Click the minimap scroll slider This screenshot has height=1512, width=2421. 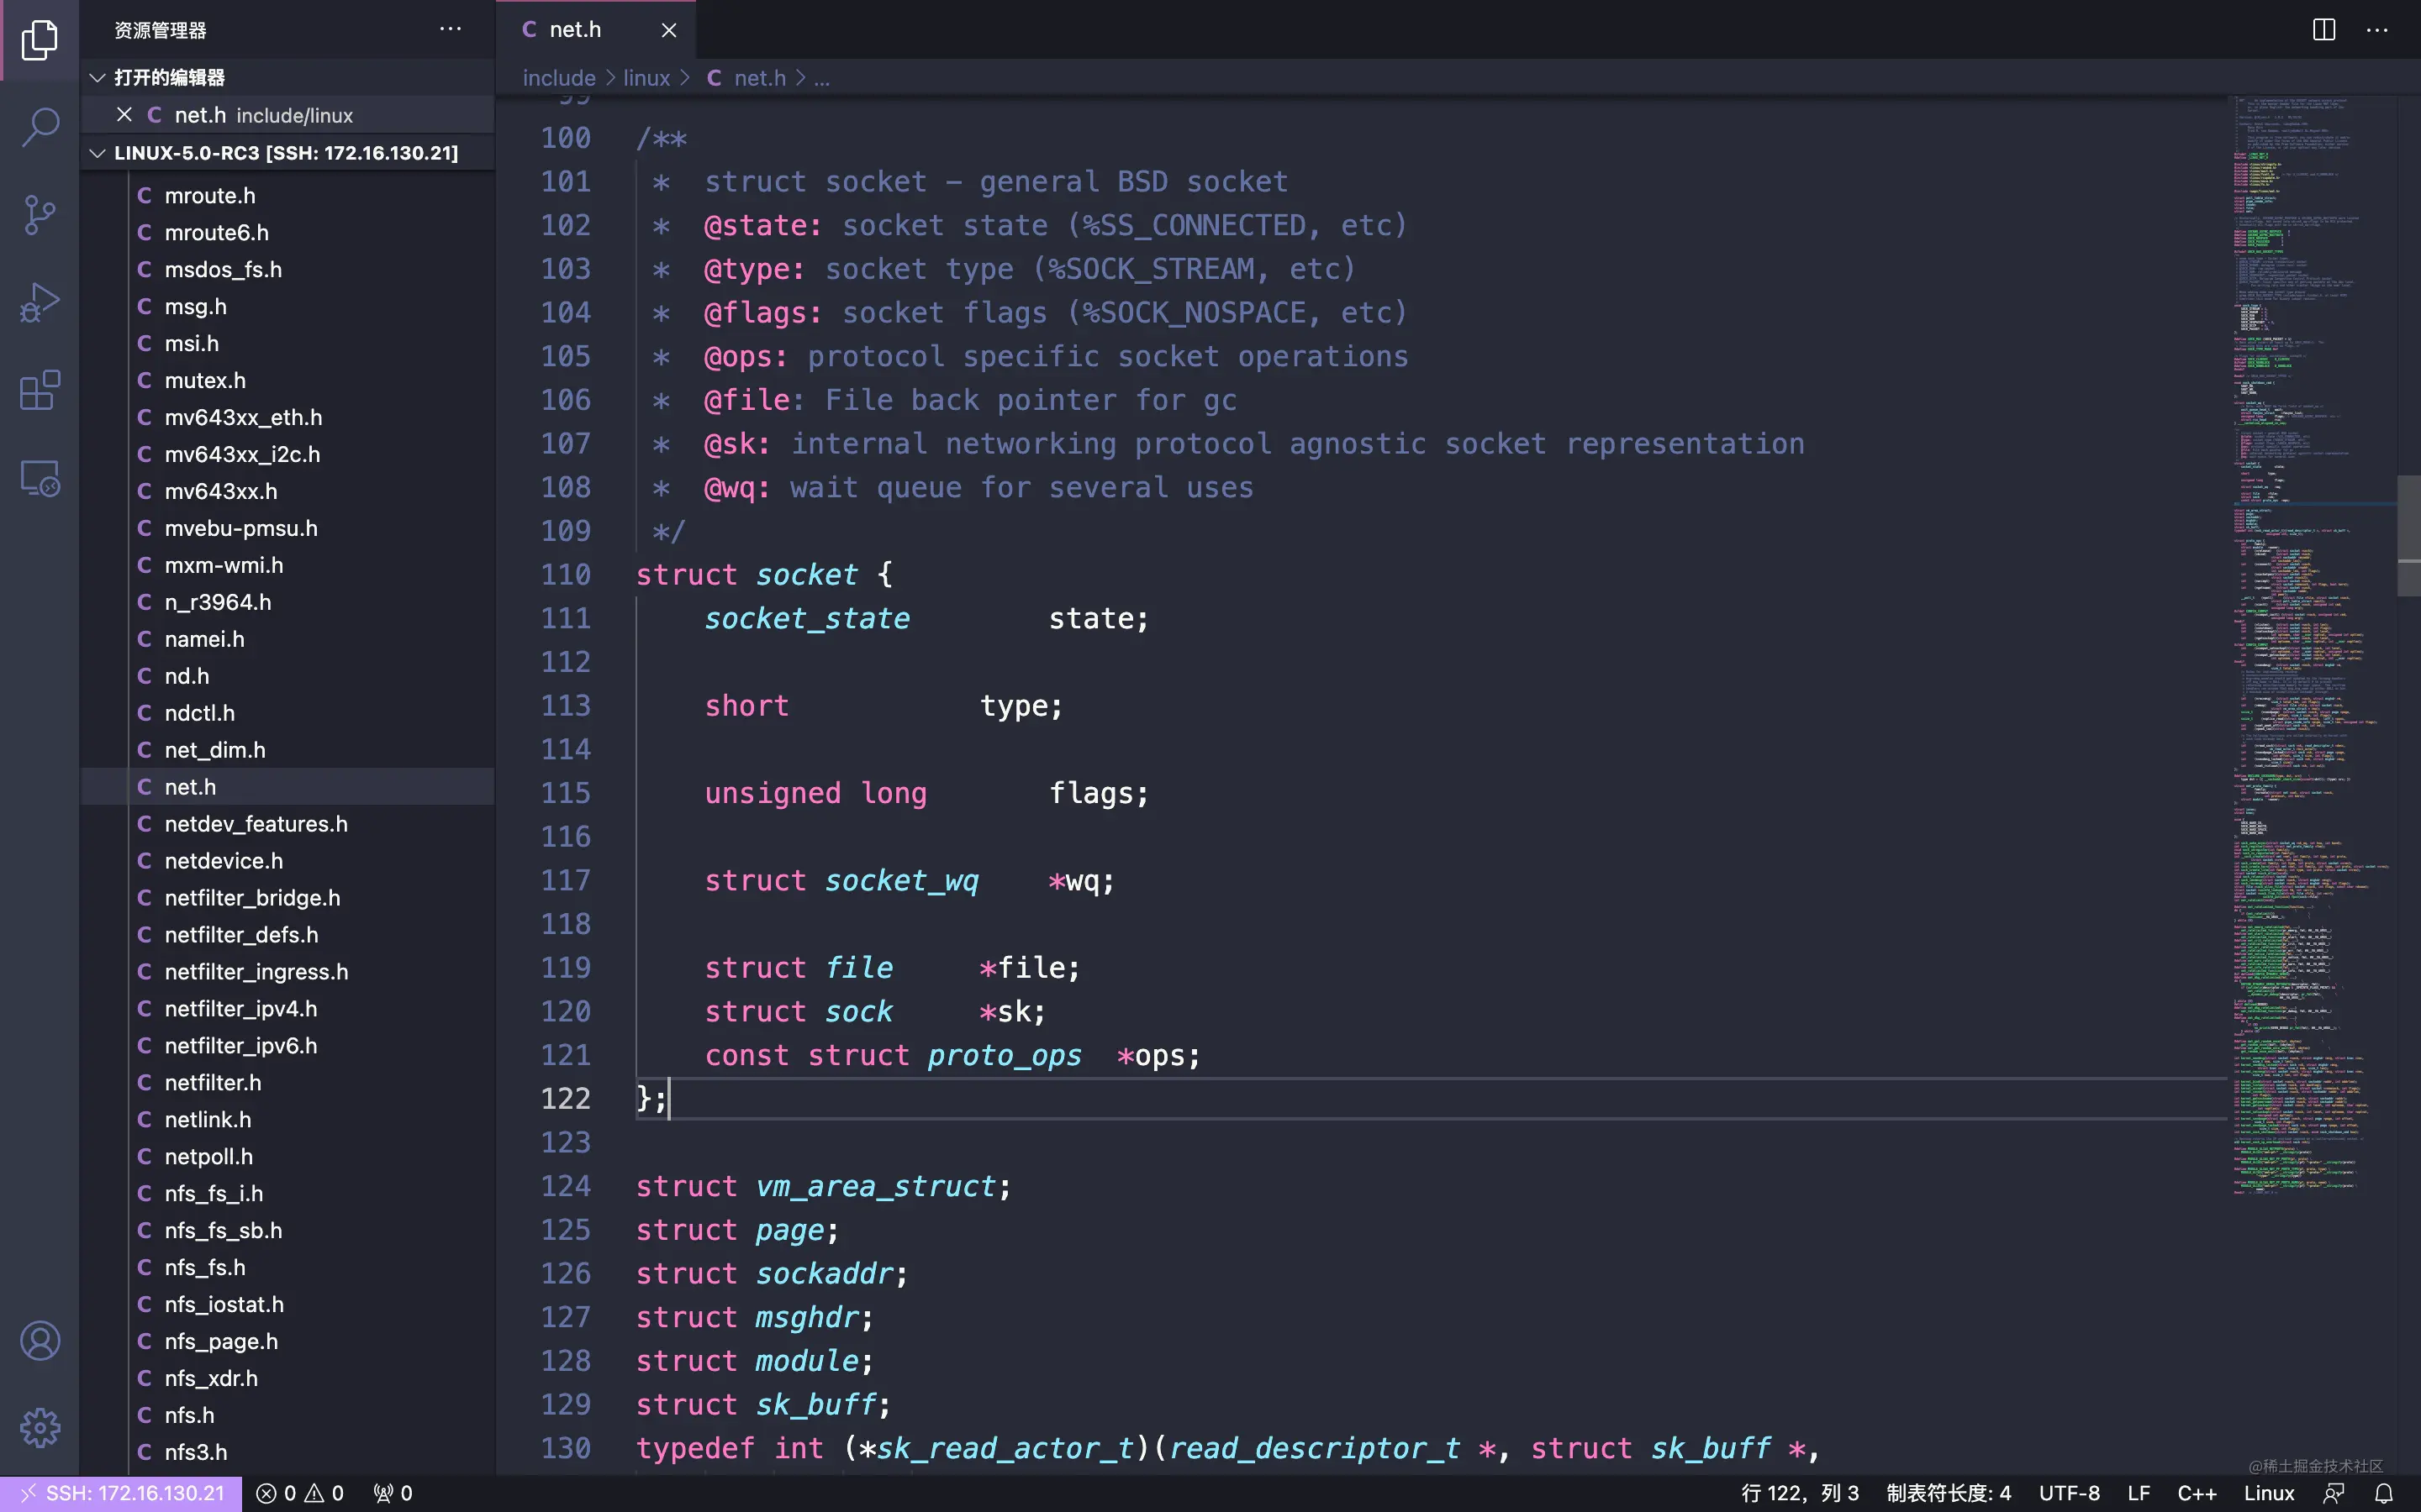pyautogui.click(x=2408, y=534)
